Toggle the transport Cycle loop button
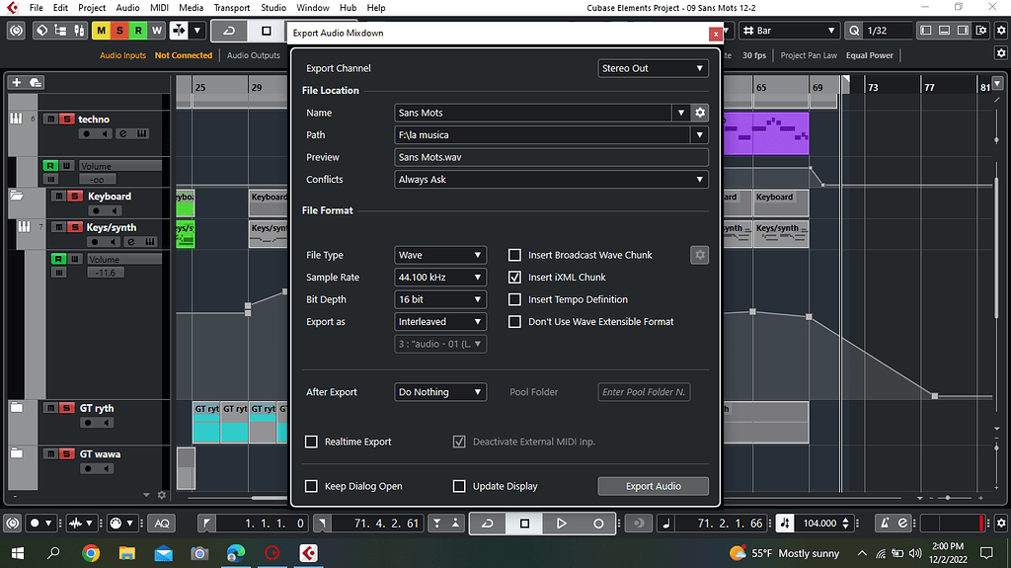The width and height of the screenshot is (1011, 568). (488, 524)
